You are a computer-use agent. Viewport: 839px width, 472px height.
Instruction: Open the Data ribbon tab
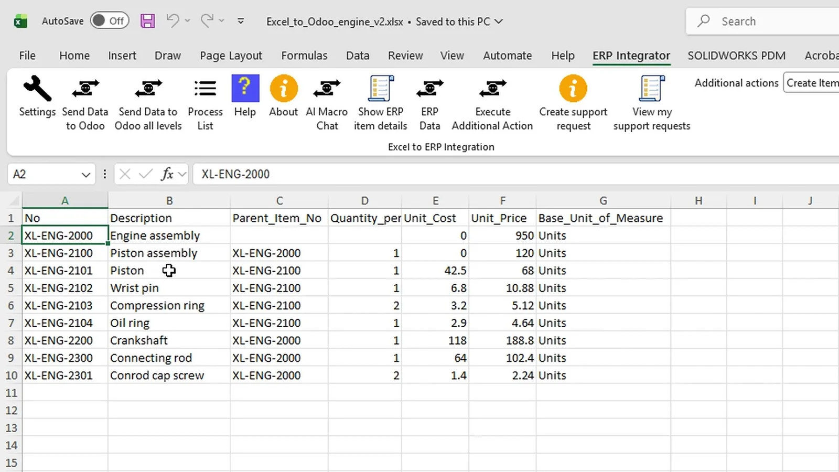pos(358,56)
